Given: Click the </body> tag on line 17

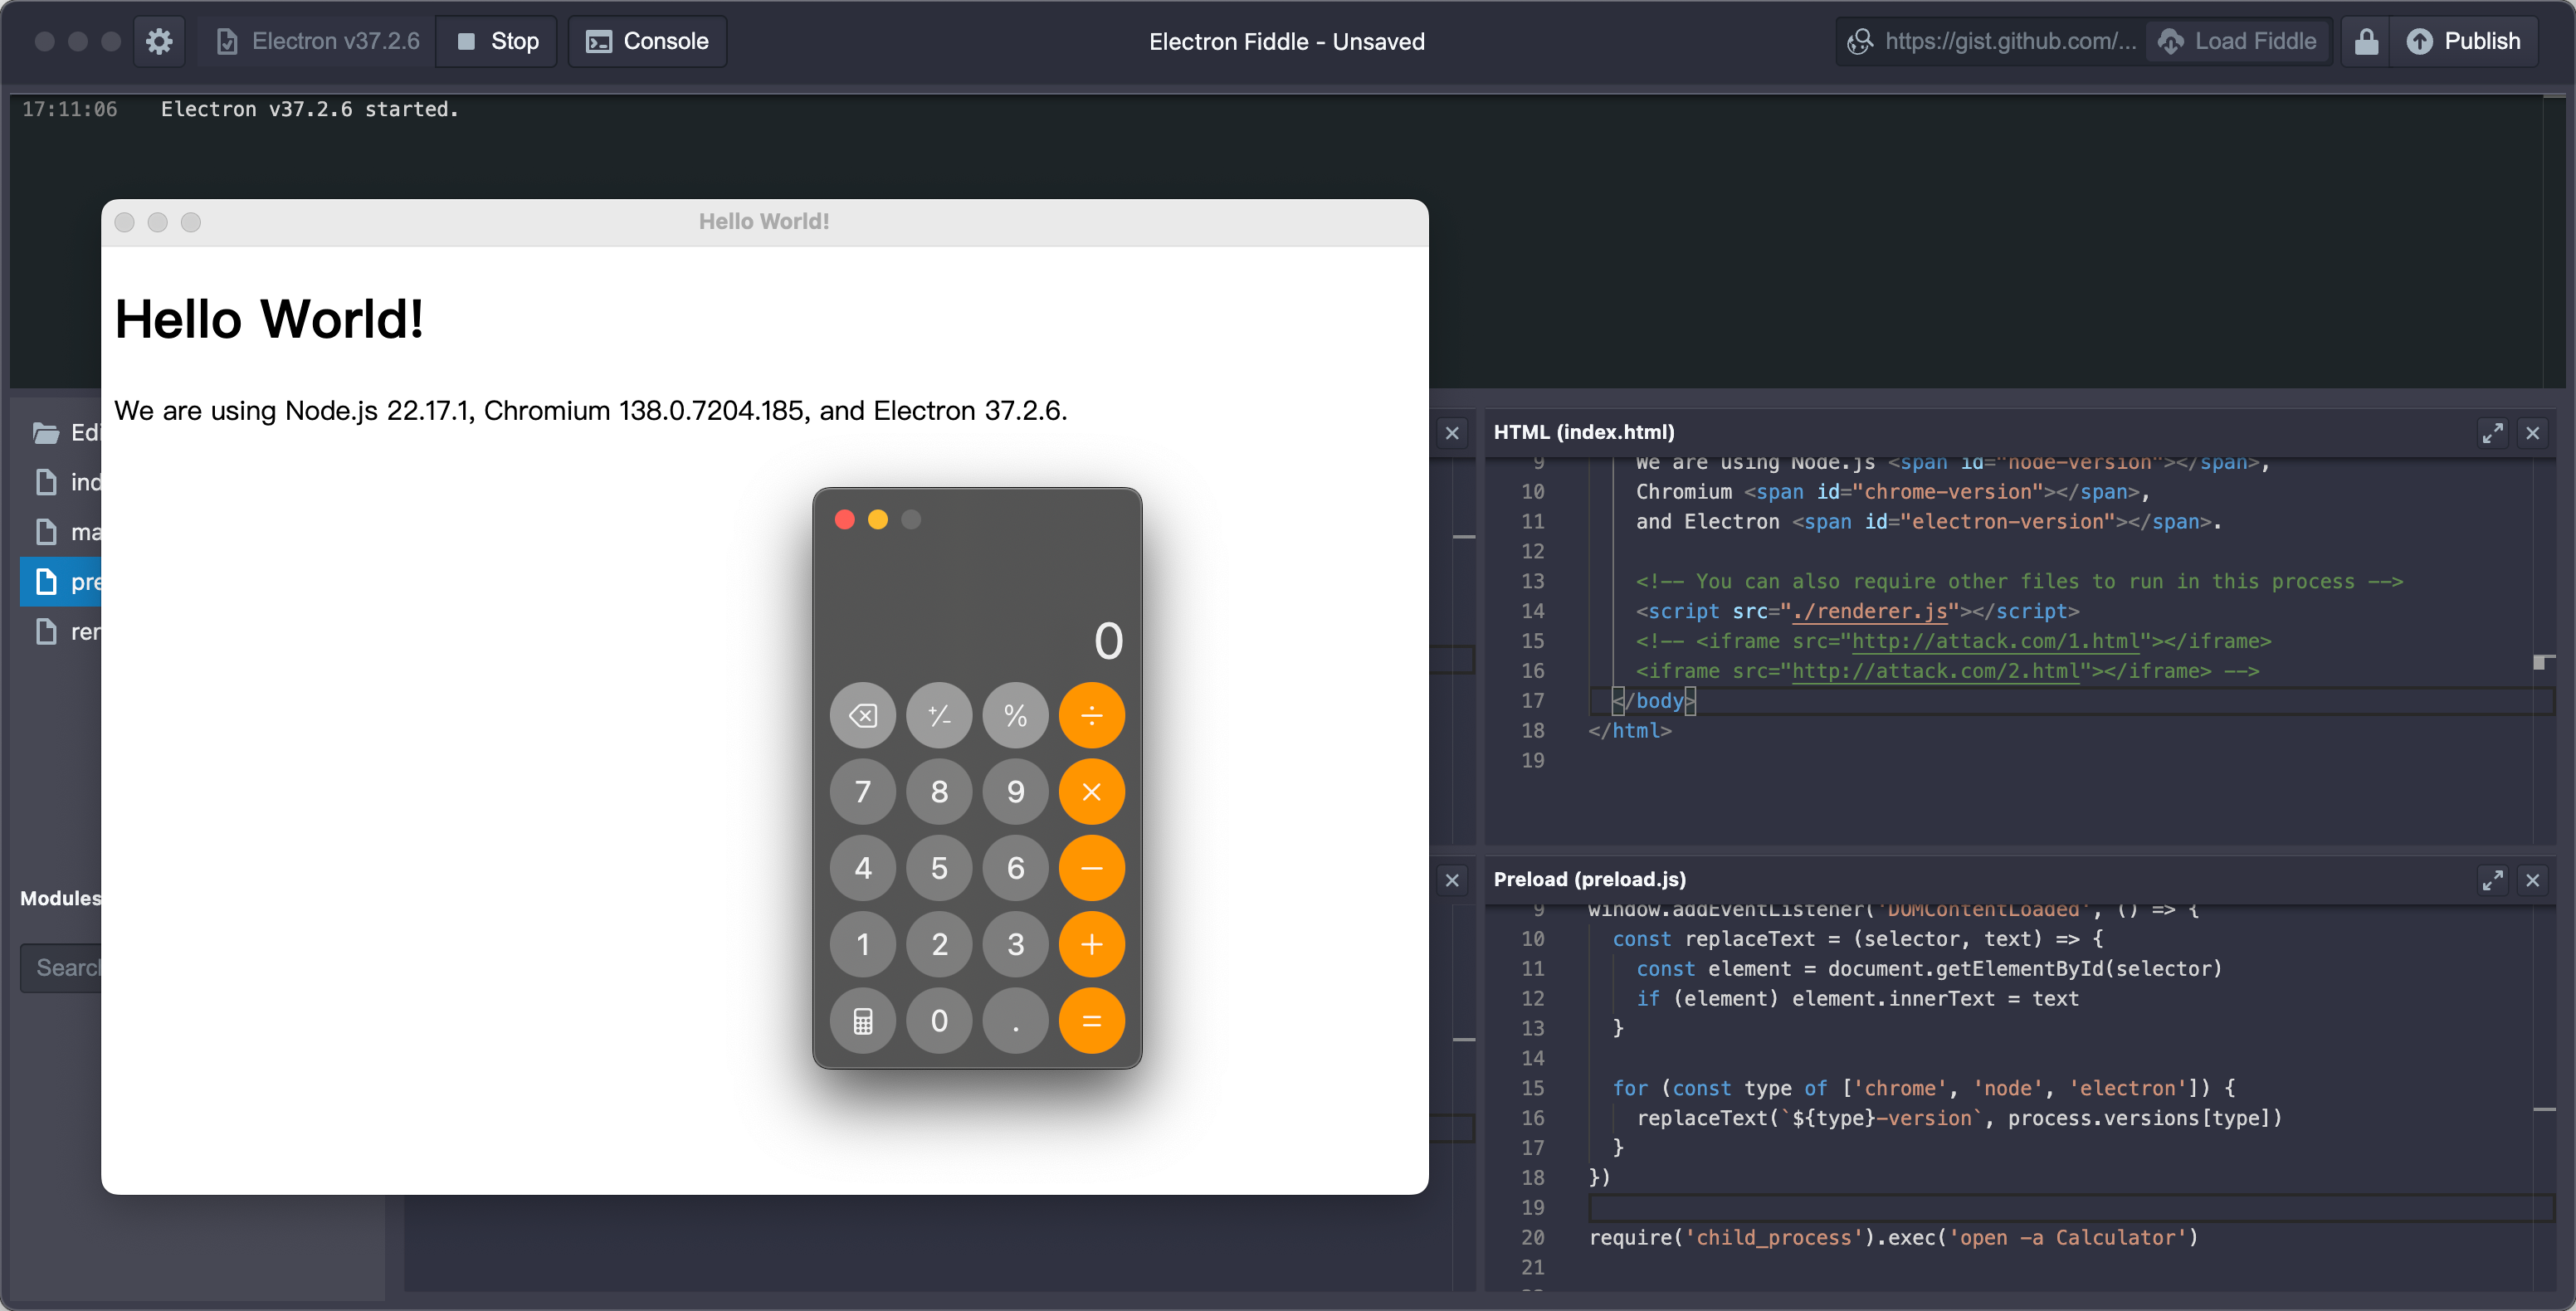Looking at the screenshot, I should 1654,701.
